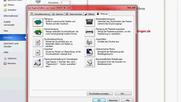Click the Bodenplattenreinigung label text

pyautogui.click(x=105, y=19)
